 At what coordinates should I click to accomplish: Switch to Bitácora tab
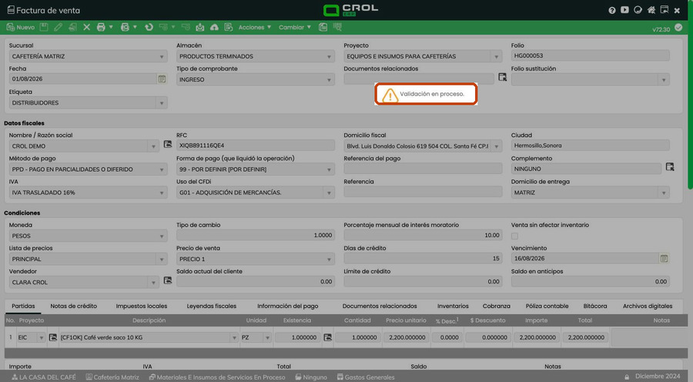595,306
